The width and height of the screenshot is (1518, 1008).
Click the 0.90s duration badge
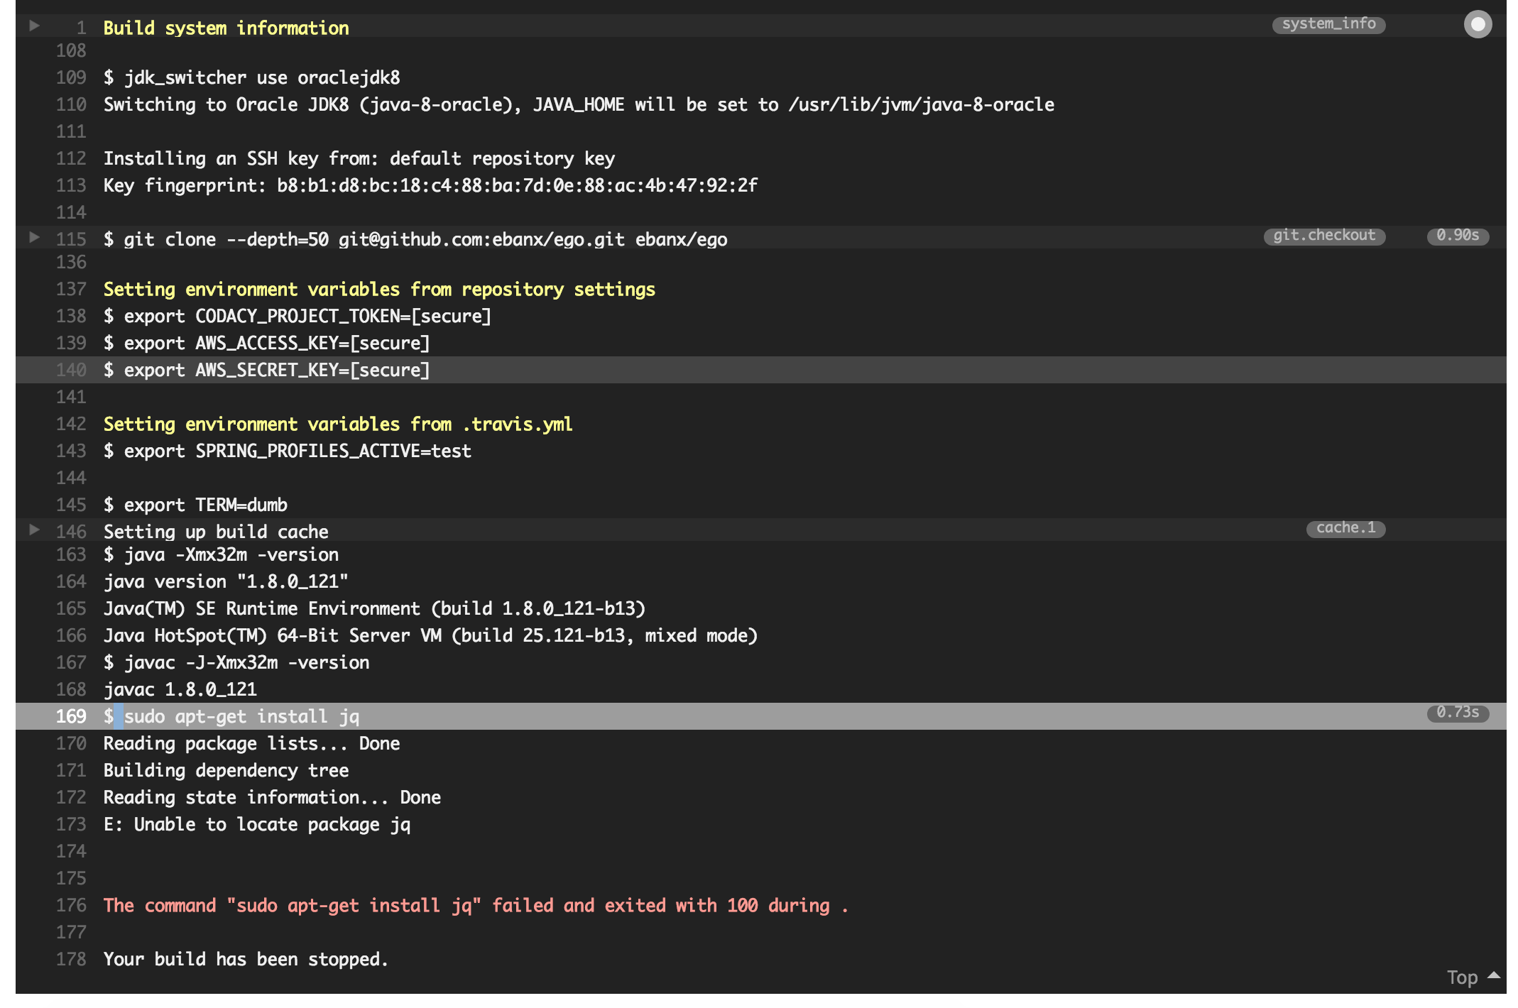pos(1458,236)
